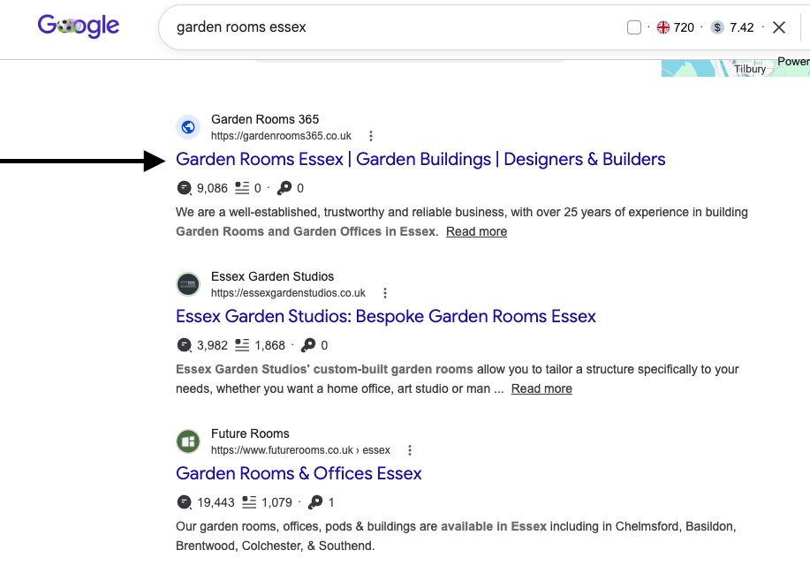Click the dollar CPC icon in search bar

717,27
